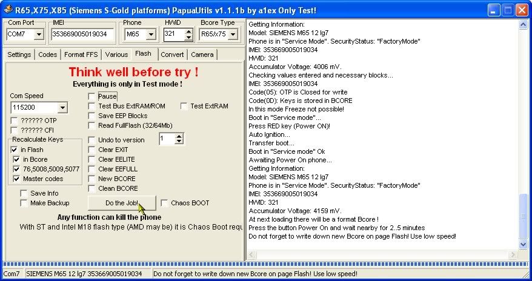Decrease Undo version number with down arrow

(x=179, y=141)
